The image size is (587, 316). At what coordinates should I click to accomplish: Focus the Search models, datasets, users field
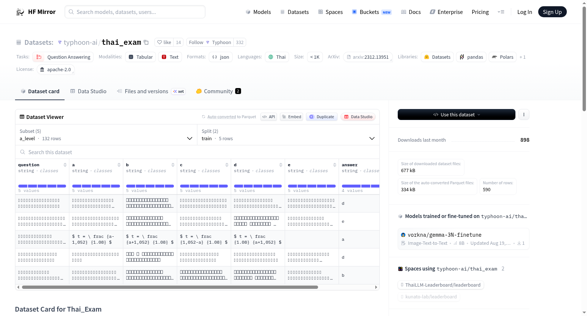click(x=135, y=12)
